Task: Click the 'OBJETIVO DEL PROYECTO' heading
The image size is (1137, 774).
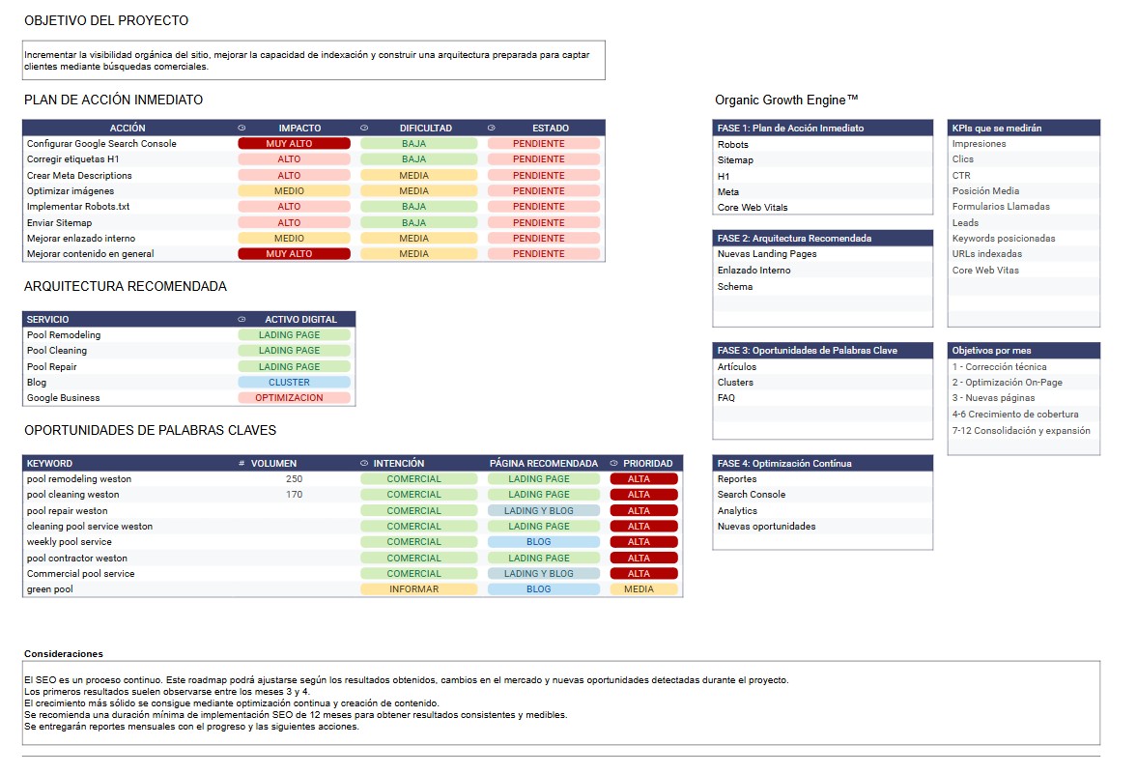Action: click(106, 21)
